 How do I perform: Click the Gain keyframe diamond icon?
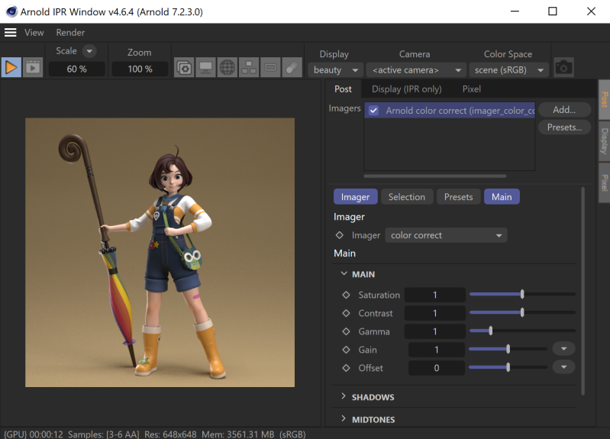pyautogui.click(x=346, y=350)
